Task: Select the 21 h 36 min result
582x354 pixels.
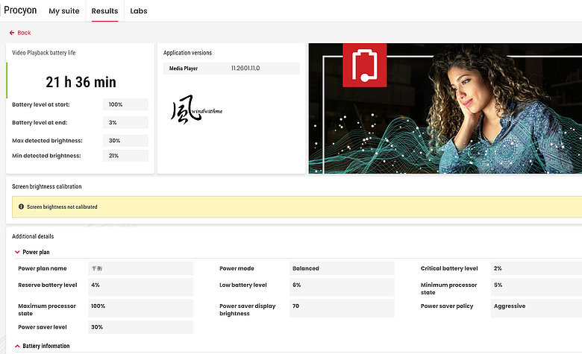Action: [x=81, y=82]
